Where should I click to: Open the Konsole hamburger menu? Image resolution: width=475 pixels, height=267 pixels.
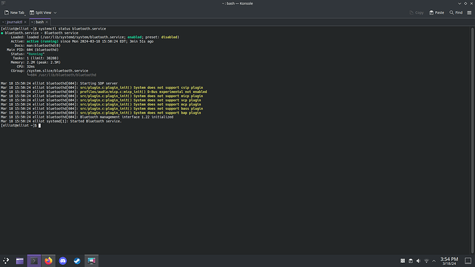pyautogui.click(x=469, y=12)
